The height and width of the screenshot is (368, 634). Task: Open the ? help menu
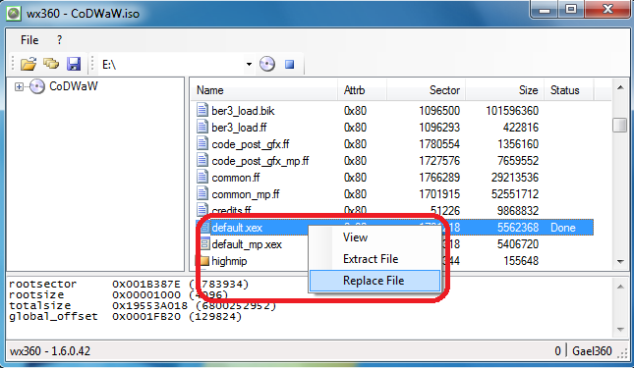point(59,40)
